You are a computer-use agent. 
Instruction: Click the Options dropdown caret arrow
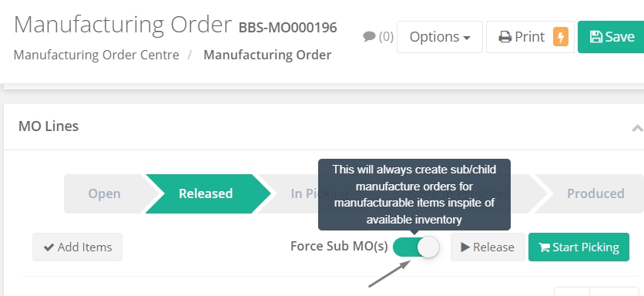(x=467, y=39)
